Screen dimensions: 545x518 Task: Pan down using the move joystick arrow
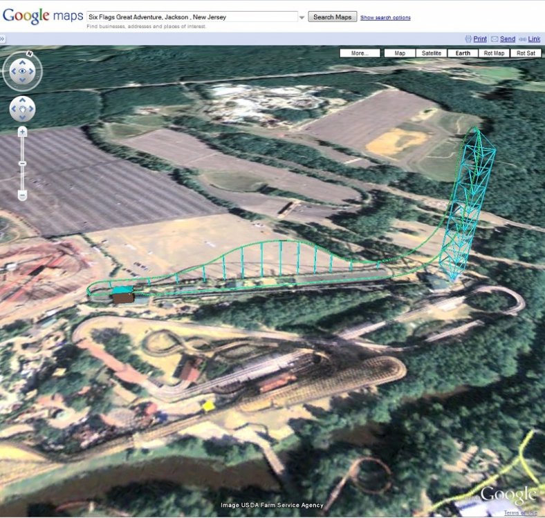click(x=22, y=117)
